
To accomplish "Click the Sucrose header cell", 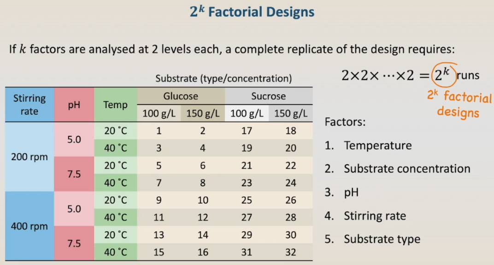I will tap(268, 96).
